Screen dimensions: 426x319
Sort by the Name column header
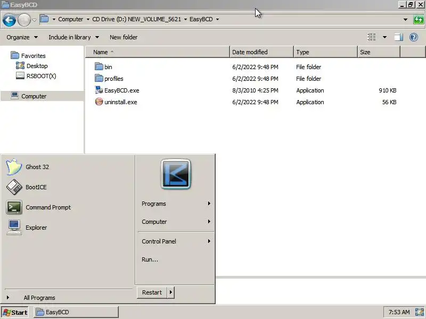158,52
